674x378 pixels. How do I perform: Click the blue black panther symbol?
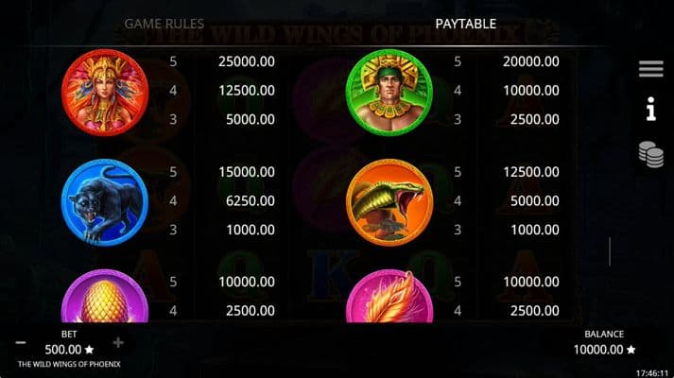(105, 202)
